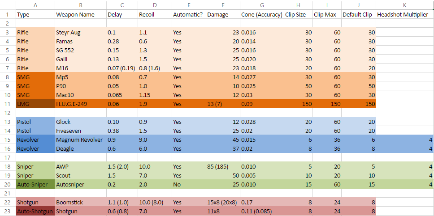Click the '45' damage cell for Magnum Revolver
Viewport: 434px width, 216px height.
tap(223, 140)
